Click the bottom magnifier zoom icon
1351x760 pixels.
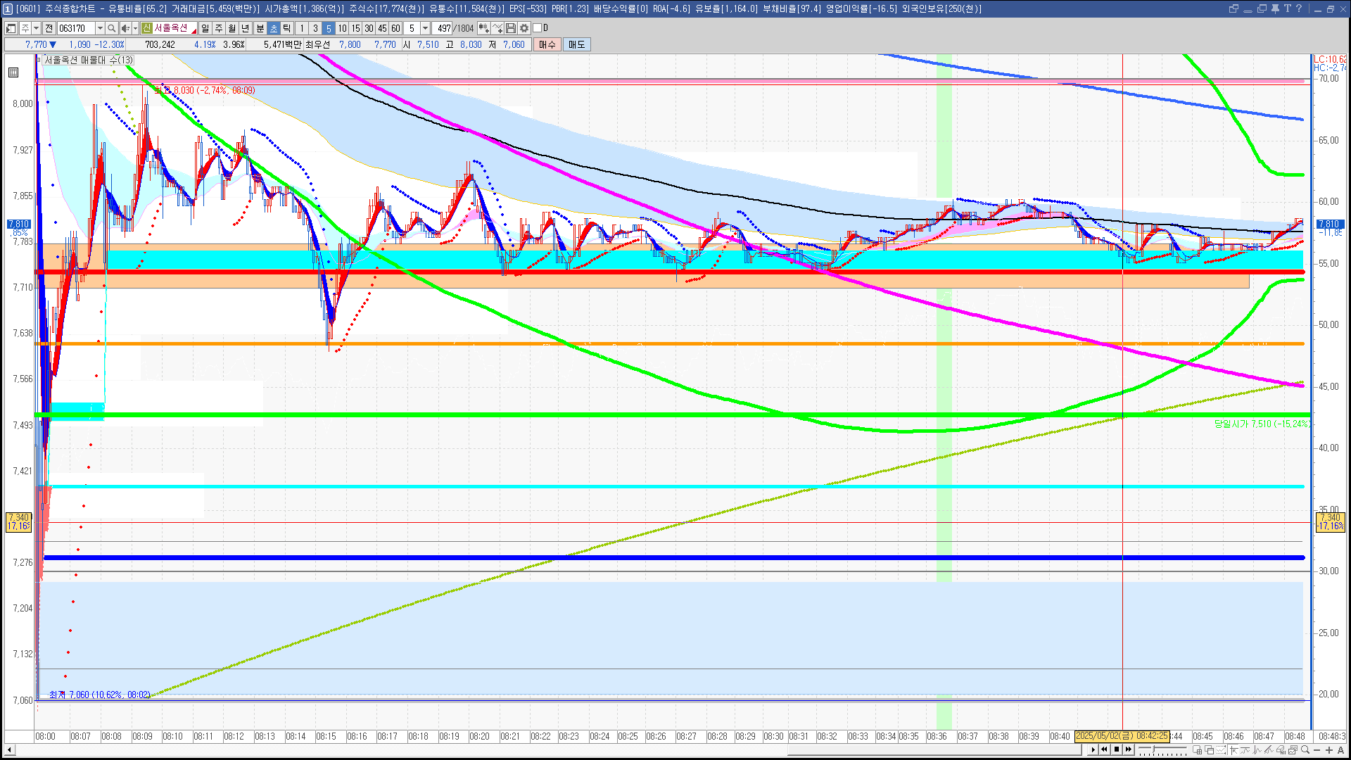(1306, 750)
